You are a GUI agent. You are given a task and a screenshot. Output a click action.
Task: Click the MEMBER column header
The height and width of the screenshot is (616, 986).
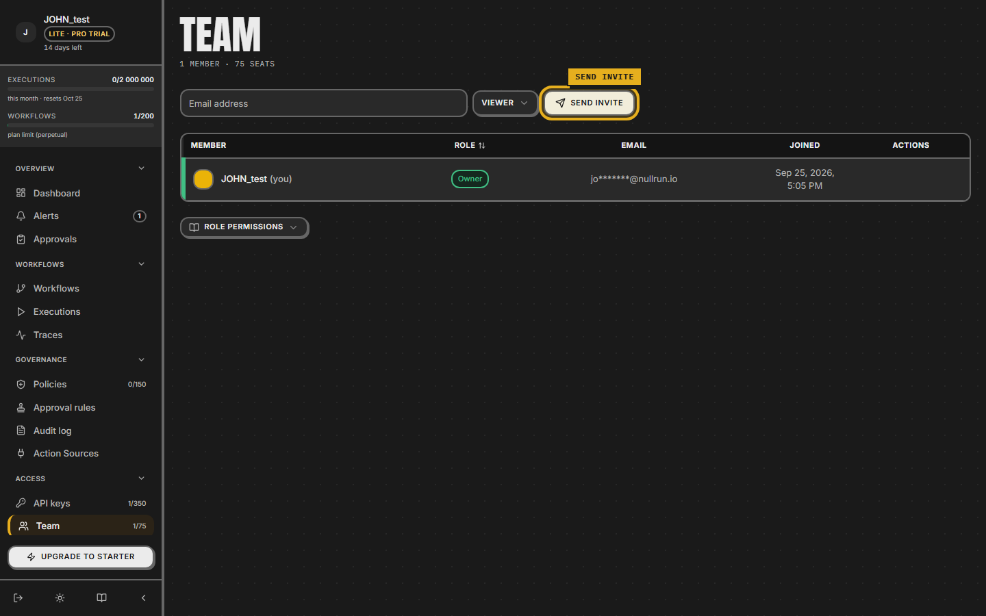(208, 145)
